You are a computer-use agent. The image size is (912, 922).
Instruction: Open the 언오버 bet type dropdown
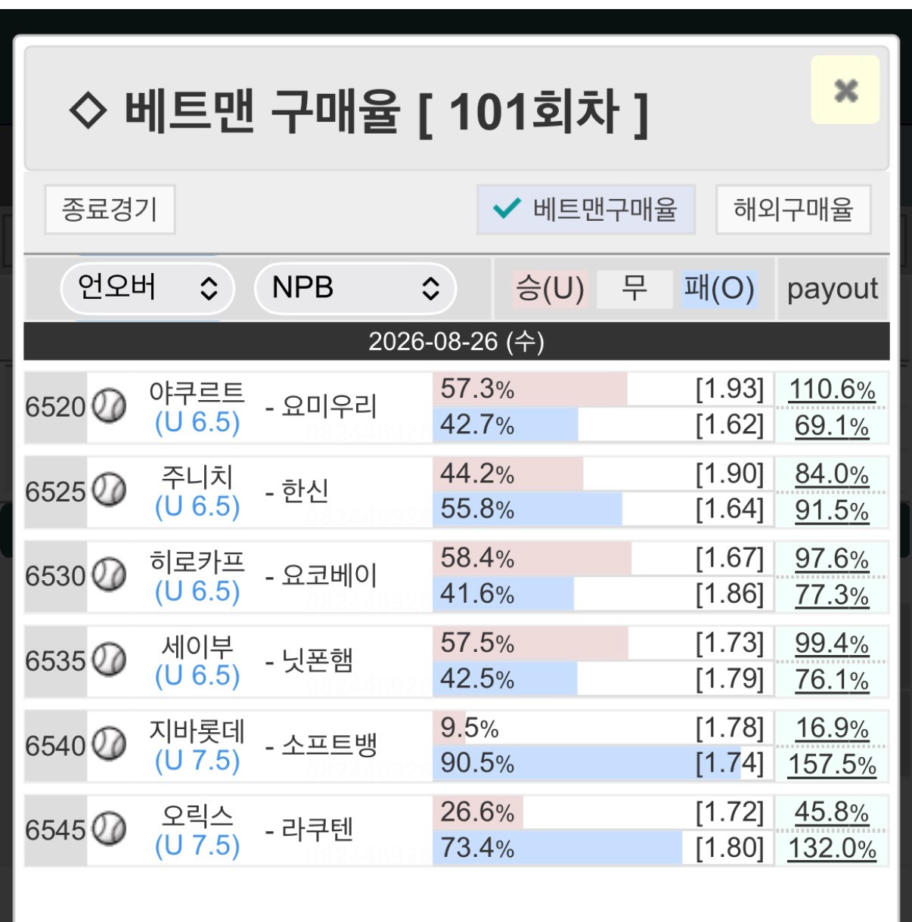tap(147, 288)
